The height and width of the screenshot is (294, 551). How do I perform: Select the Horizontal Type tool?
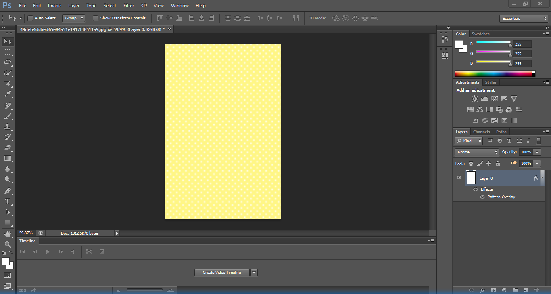8,202
